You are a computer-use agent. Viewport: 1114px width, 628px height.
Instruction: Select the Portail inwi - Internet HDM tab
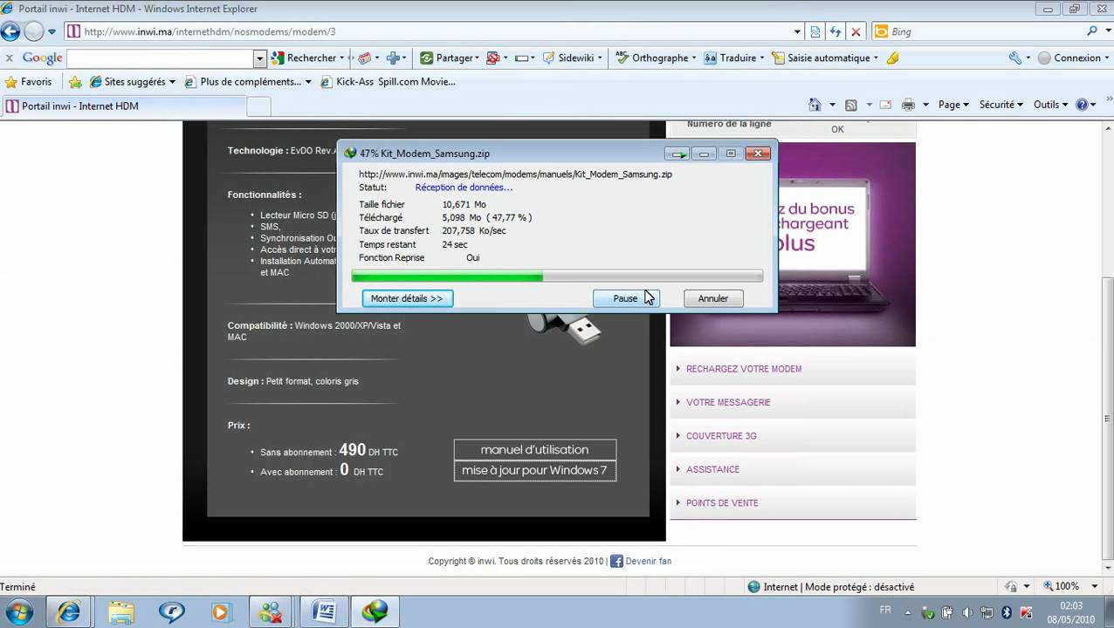[x=123, y=106]
